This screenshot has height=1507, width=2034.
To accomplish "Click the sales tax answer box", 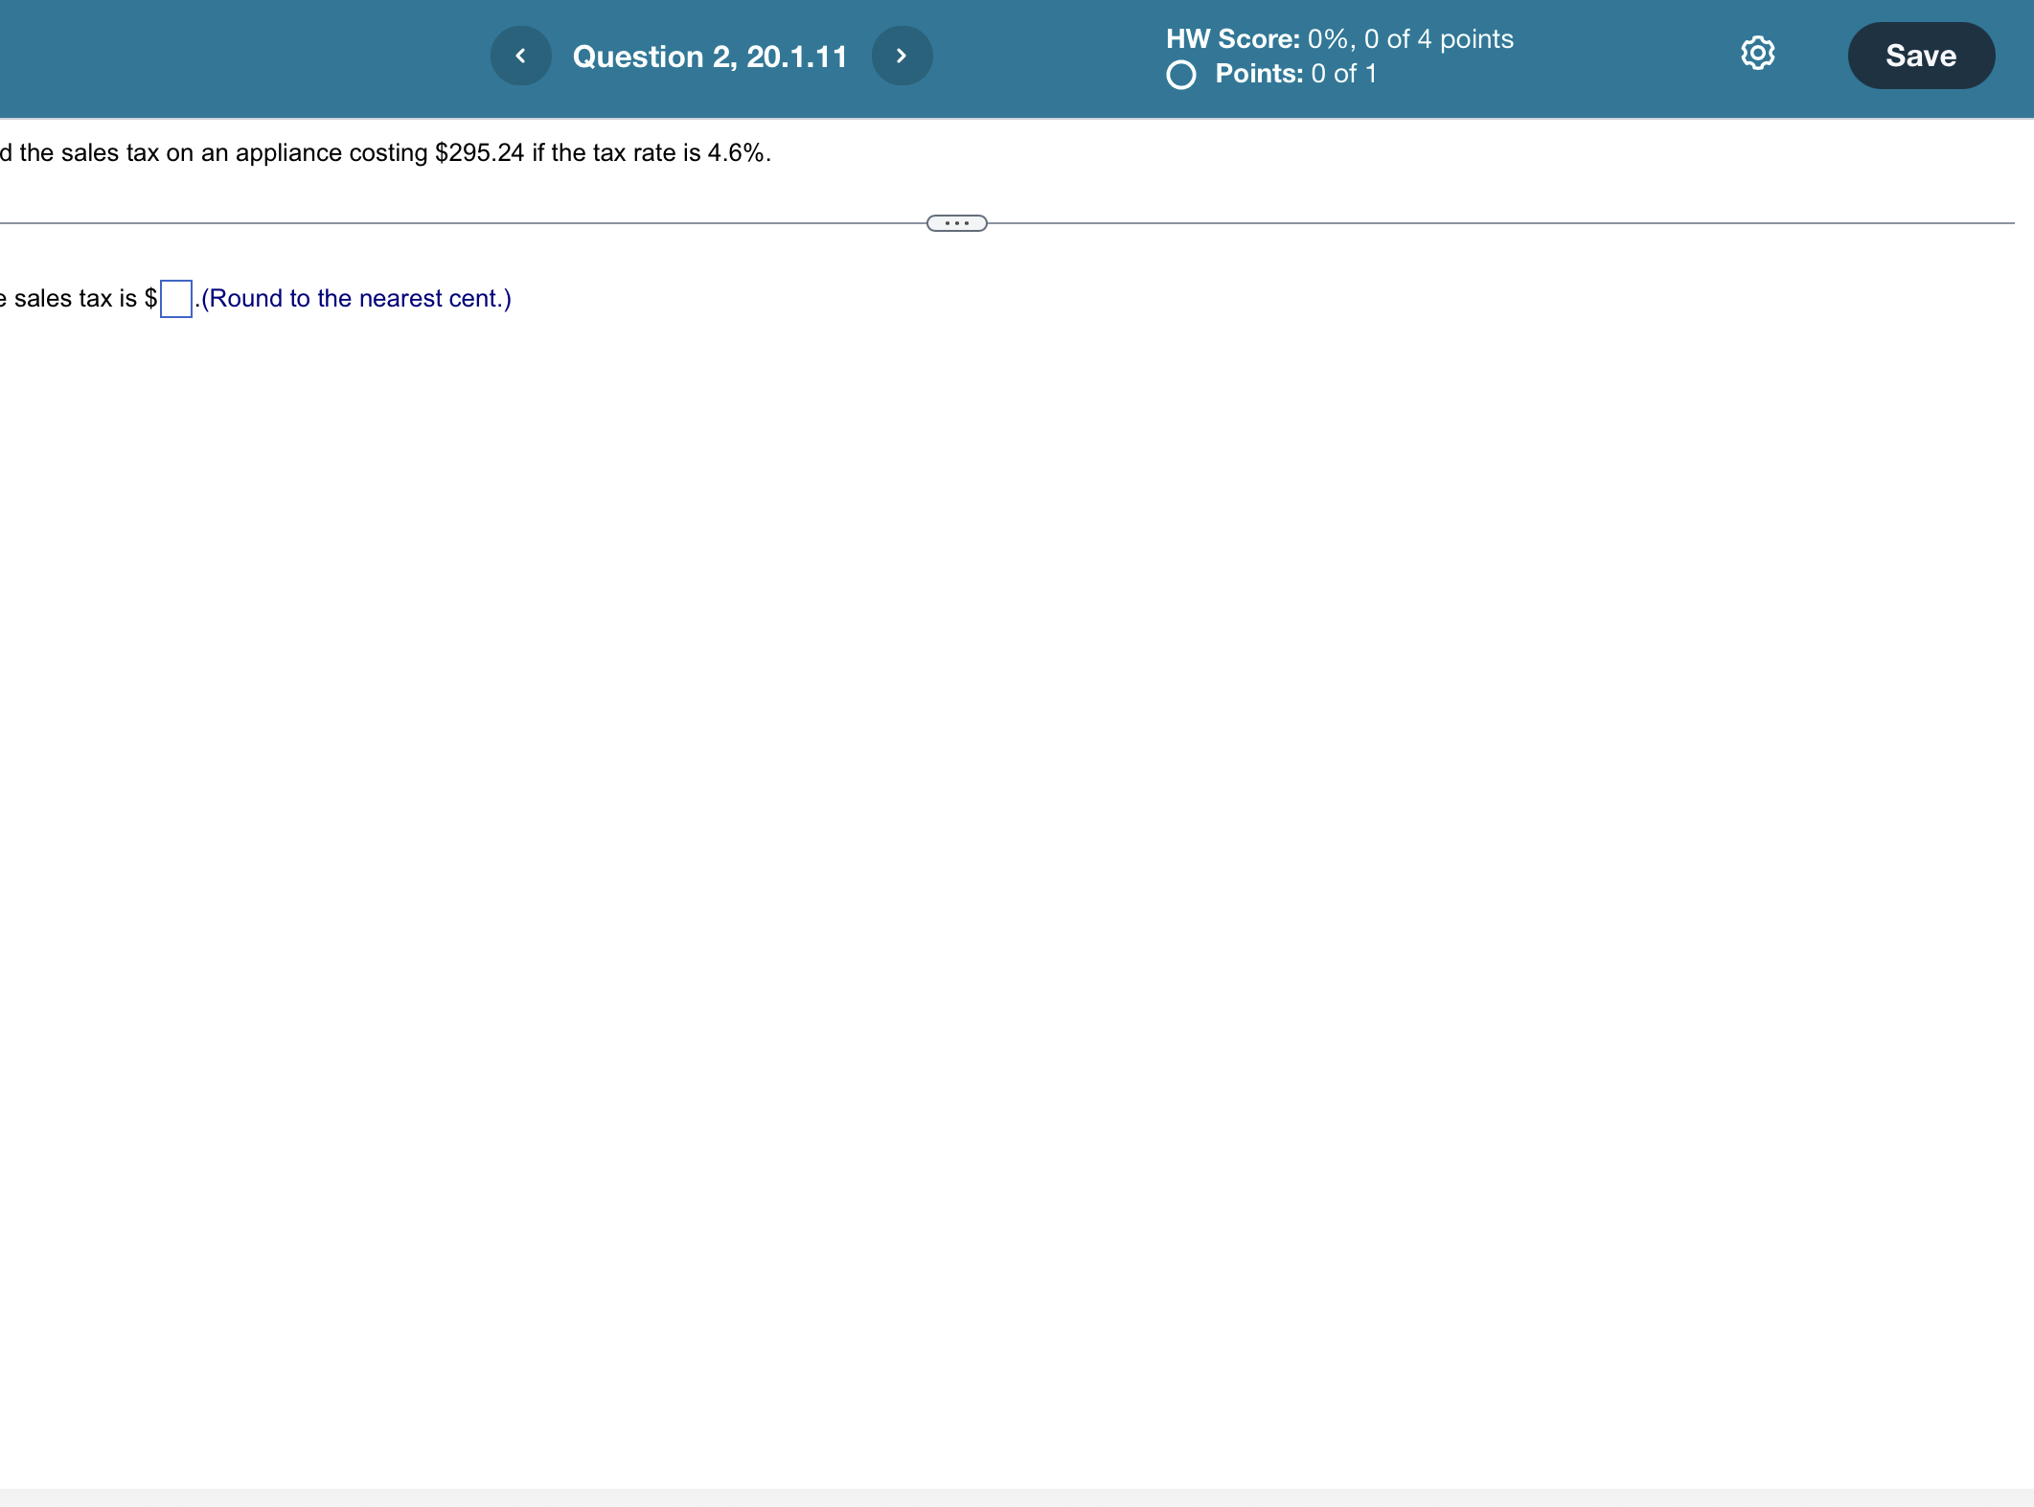I will tap(176, 299).
